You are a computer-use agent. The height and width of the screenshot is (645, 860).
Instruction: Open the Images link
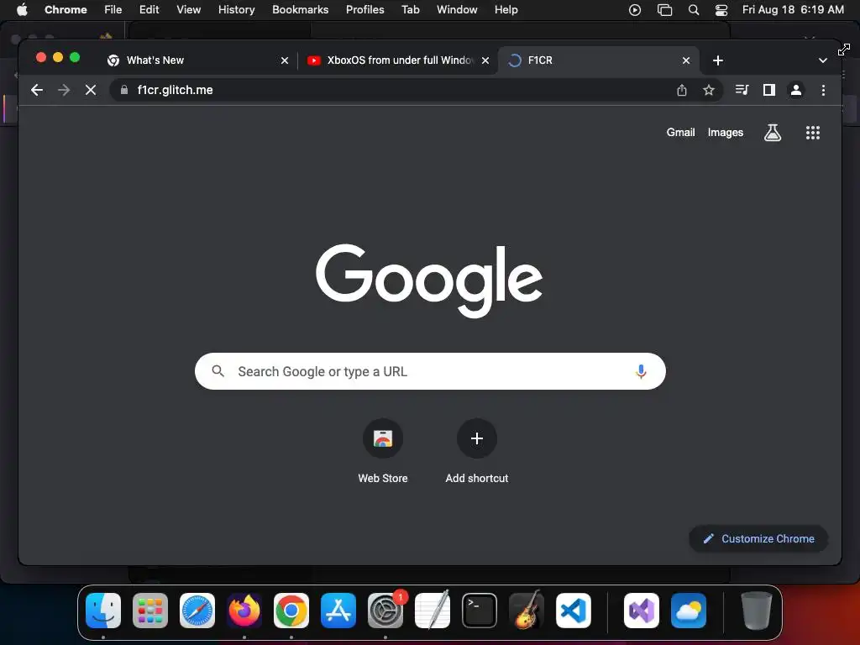[725, 132]
